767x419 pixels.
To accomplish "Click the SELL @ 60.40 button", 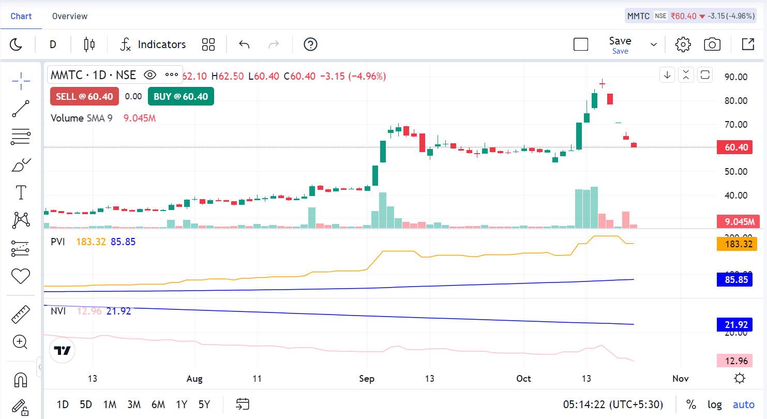I will (x=84, y=97).
